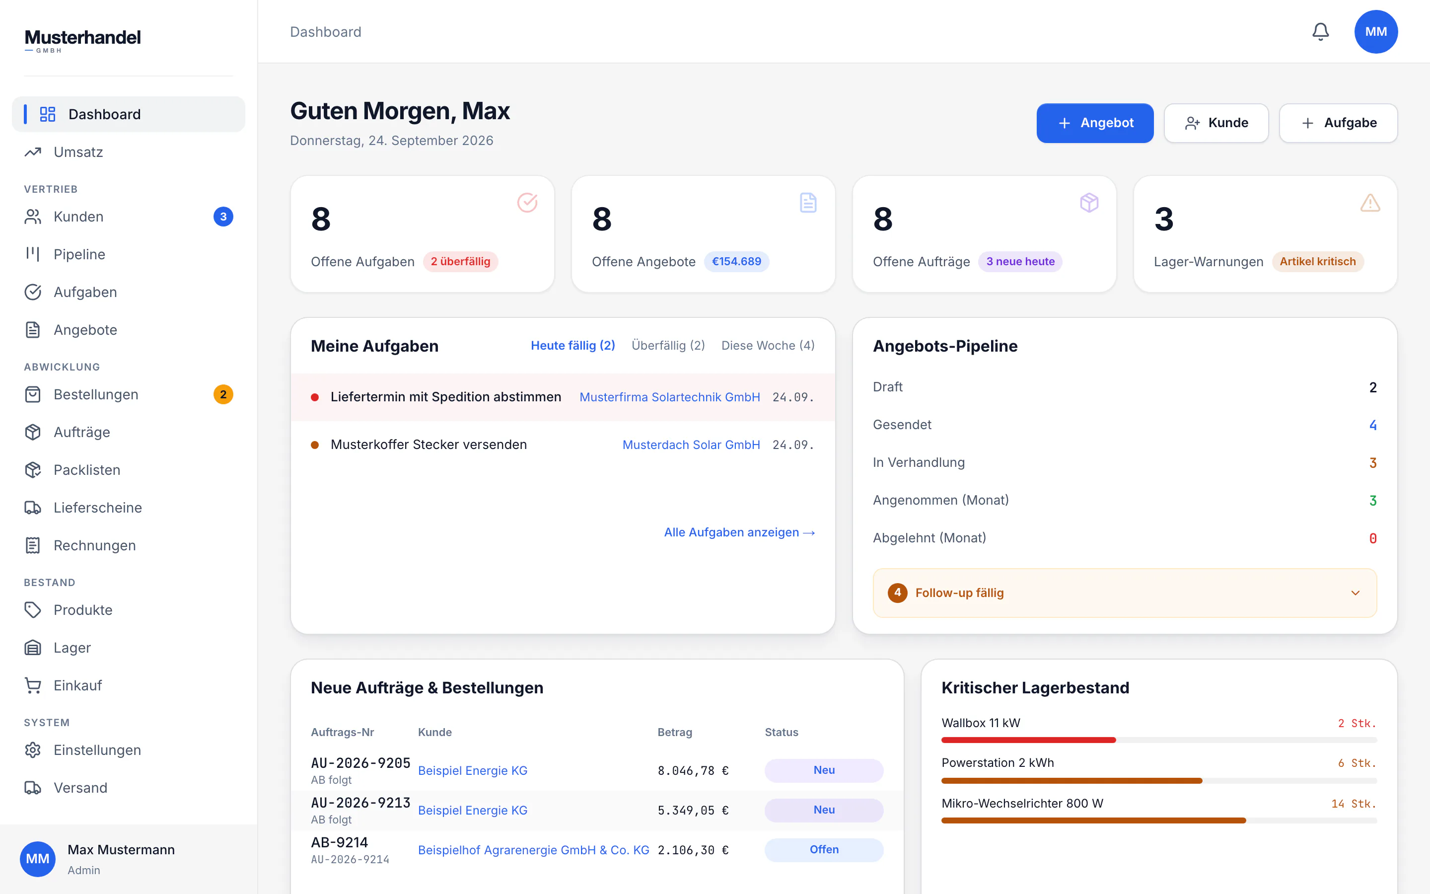This screenshot has width=1430, height=894.
Task: Switch to the Heute fällig (2) tab
Action: (x=572, y=345)
